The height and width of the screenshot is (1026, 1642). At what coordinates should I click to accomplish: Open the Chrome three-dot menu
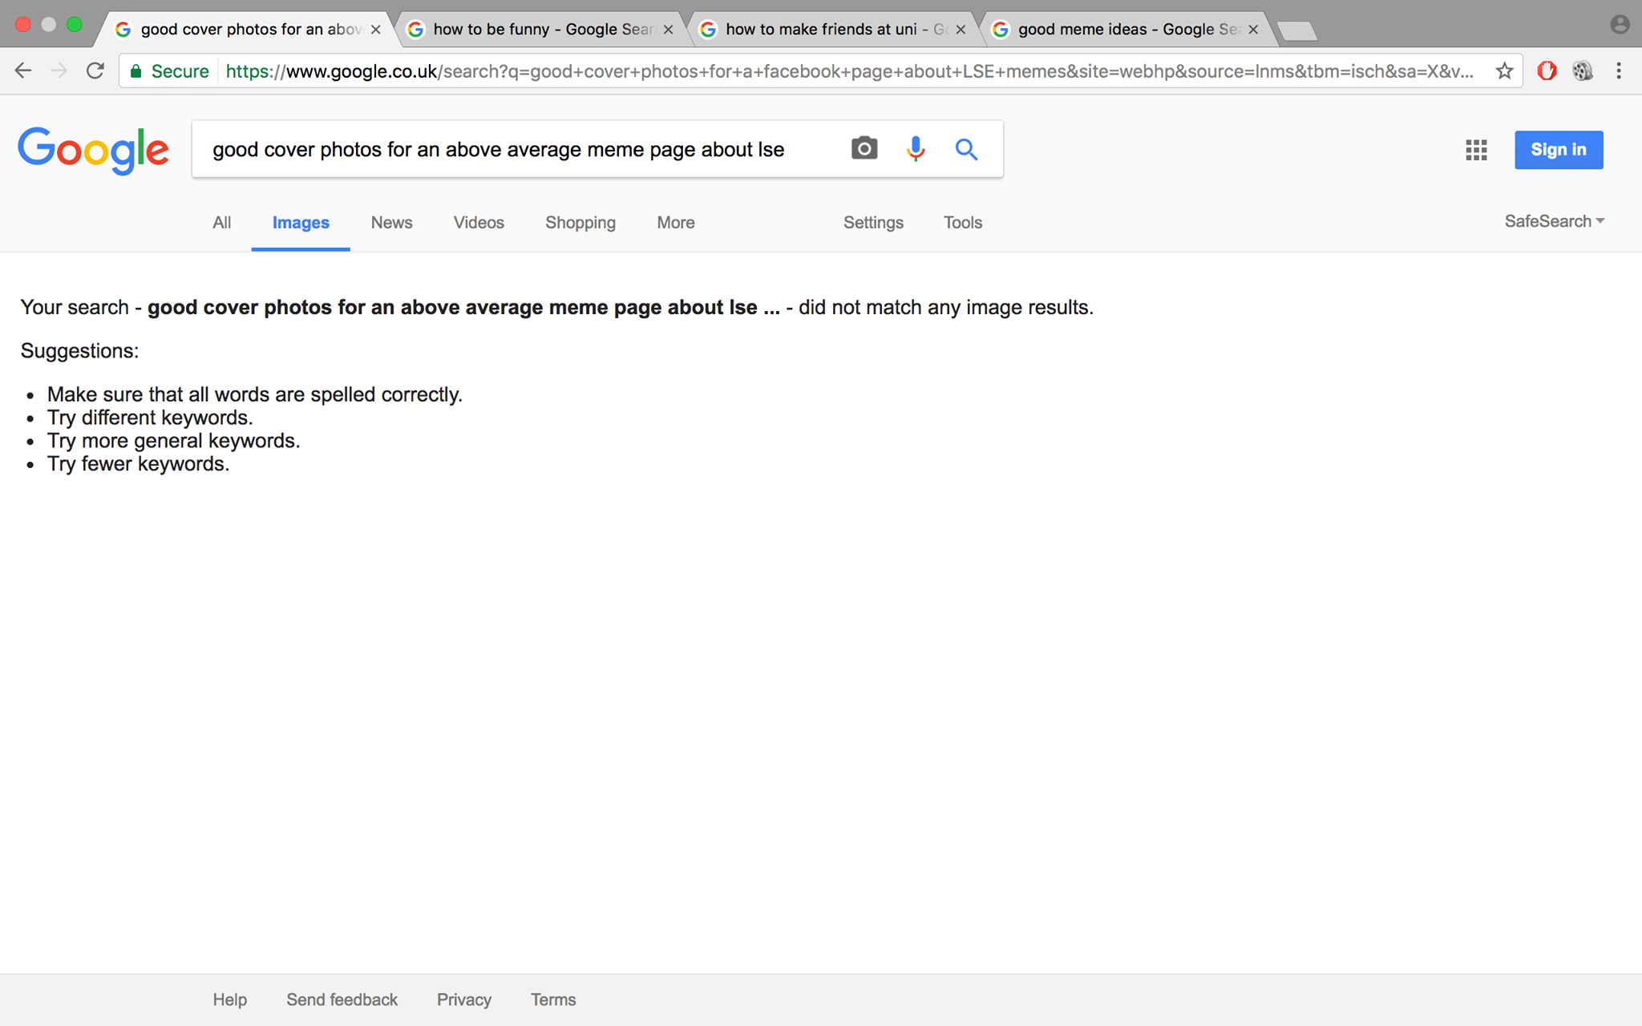1619,71
